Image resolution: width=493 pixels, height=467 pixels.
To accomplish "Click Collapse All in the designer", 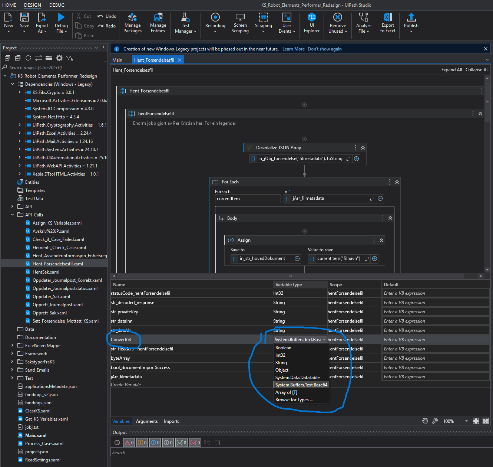I will (x=477, y=70).
